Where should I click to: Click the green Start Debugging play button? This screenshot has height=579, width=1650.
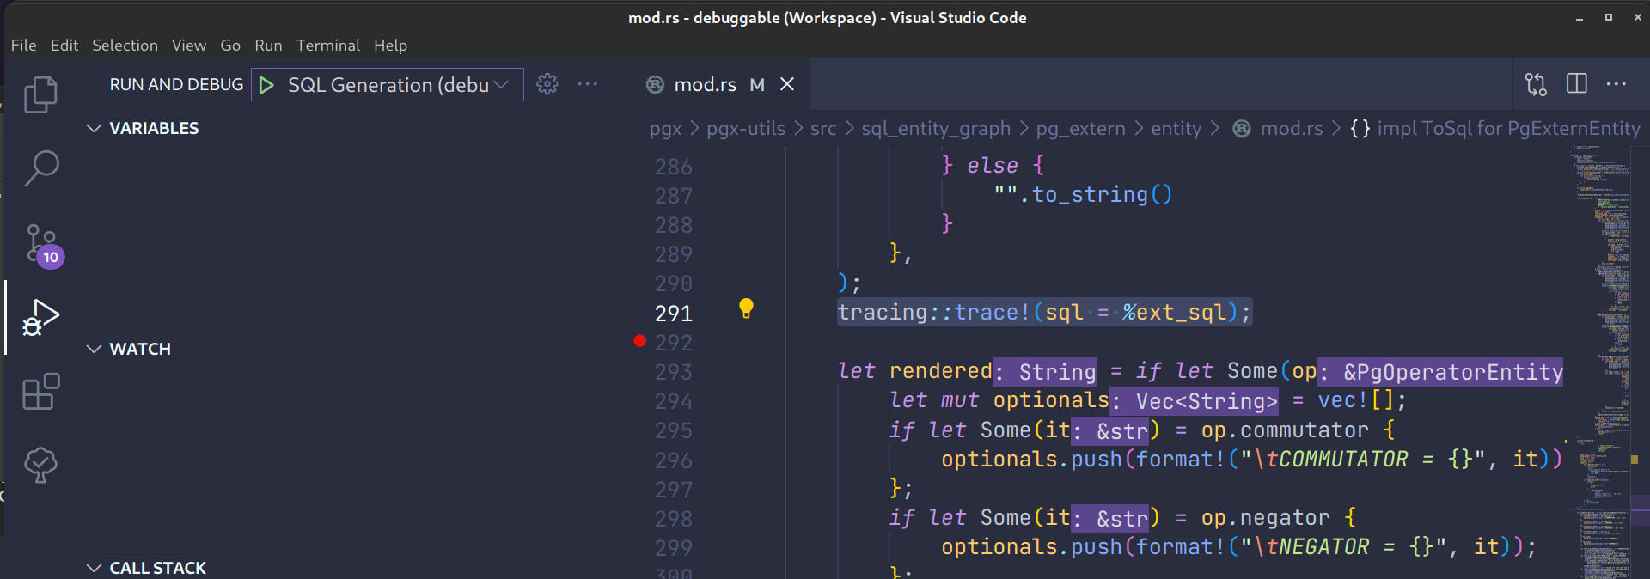pyautogui.click(x=266, y=85)
